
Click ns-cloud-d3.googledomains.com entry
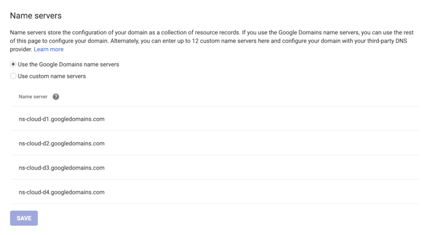[x=62, y=168]
